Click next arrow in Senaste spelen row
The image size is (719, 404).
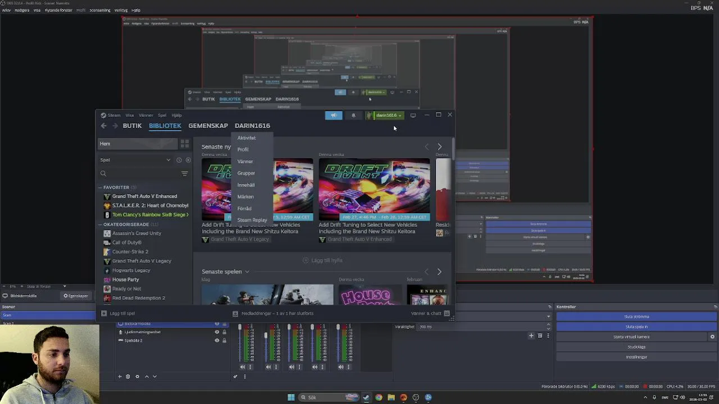point(439,272)
